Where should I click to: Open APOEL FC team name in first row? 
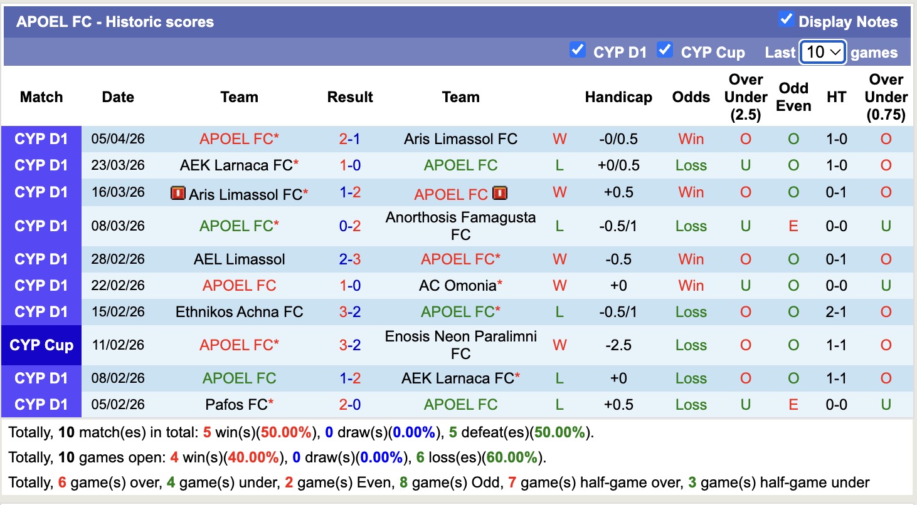click(239, 138)
